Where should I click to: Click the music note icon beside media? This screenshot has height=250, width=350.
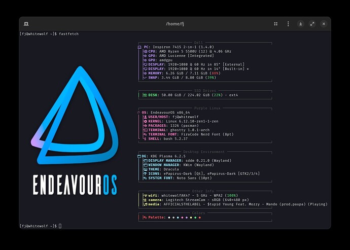[x=145, y=204]
